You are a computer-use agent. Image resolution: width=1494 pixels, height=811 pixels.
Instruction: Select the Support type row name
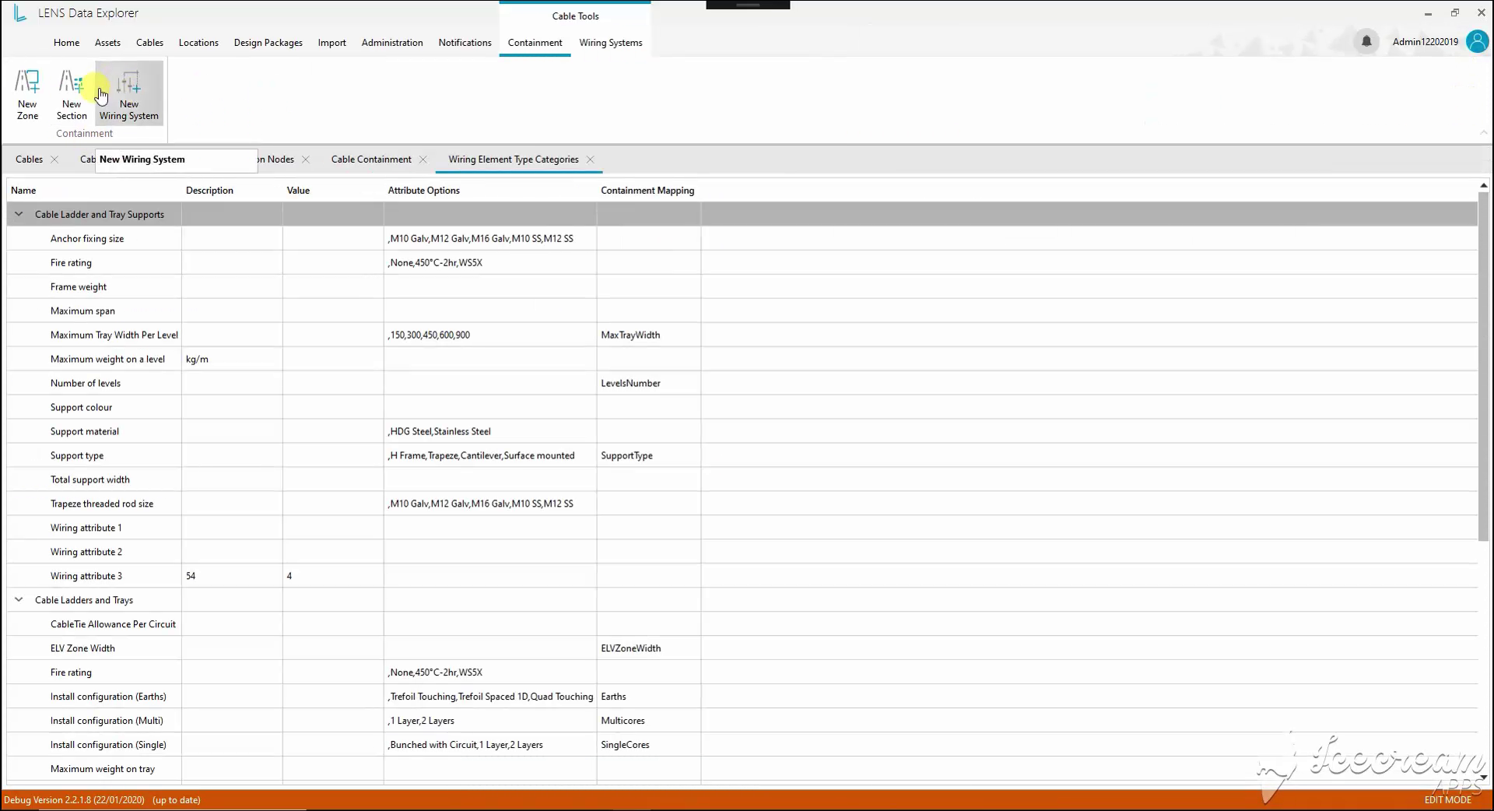pyautogui.click(x=77, y=456)
